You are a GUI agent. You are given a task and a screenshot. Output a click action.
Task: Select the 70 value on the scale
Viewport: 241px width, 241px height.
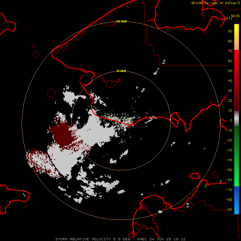pos(230,51)
